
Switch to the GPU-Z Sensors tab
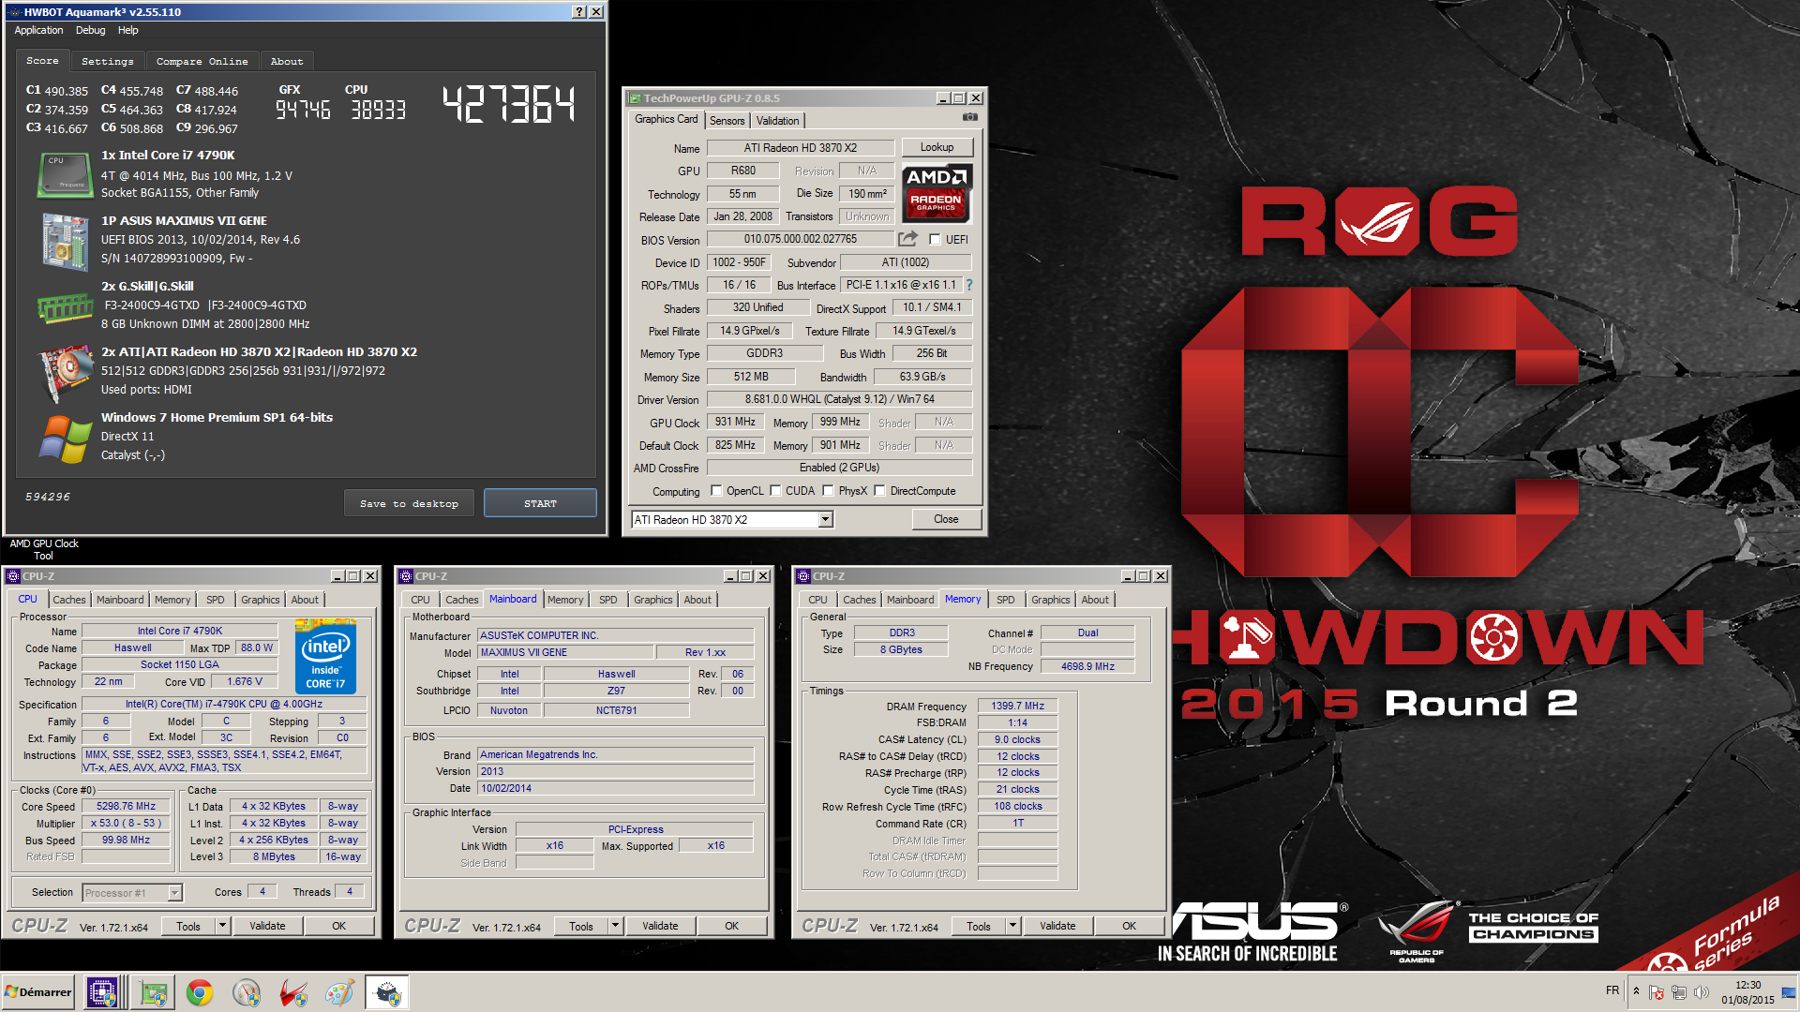727,121
